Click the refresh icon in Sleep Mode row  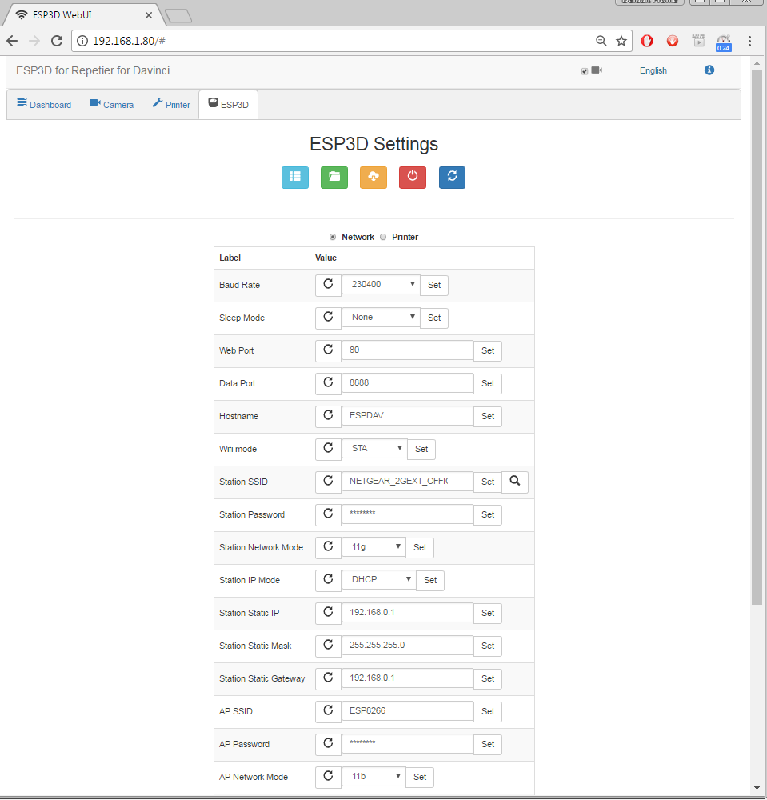pyautogui.click(x=328, y=318)
